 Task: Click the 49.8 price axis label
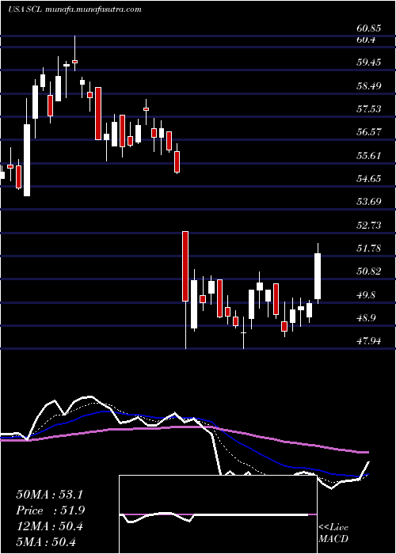366,295
